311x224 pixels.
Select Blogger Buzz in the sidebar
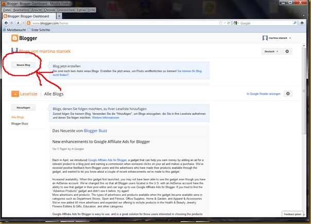pos(20,123)
